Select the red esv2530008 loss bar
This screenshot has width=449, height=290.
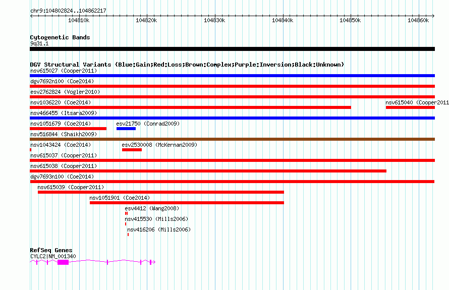pos(132,150)
